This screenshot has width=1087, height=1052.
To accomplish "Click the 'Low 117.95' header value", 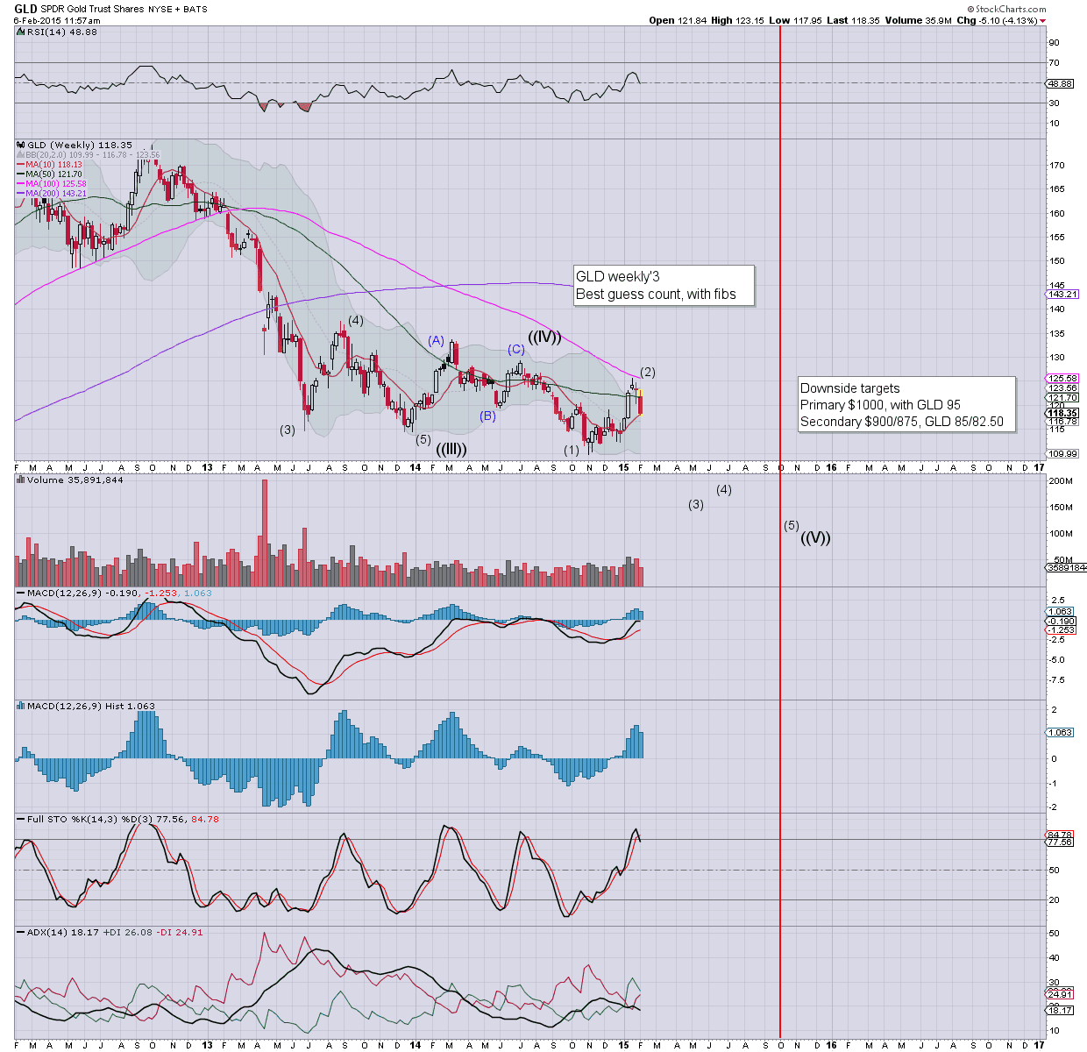I will [796, 20].
